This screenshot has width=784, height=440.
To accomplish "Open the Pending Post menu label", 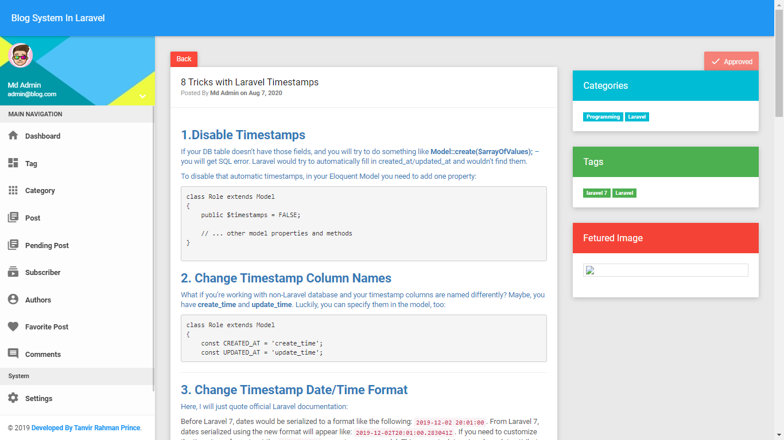I will pyautogui.click(x=47, y=246).
